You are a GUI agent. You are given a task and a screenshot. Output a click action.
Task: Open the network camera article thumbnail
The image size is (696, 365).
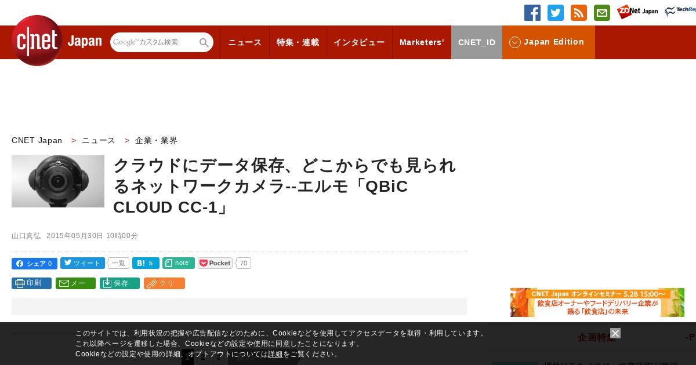(58, 181)
